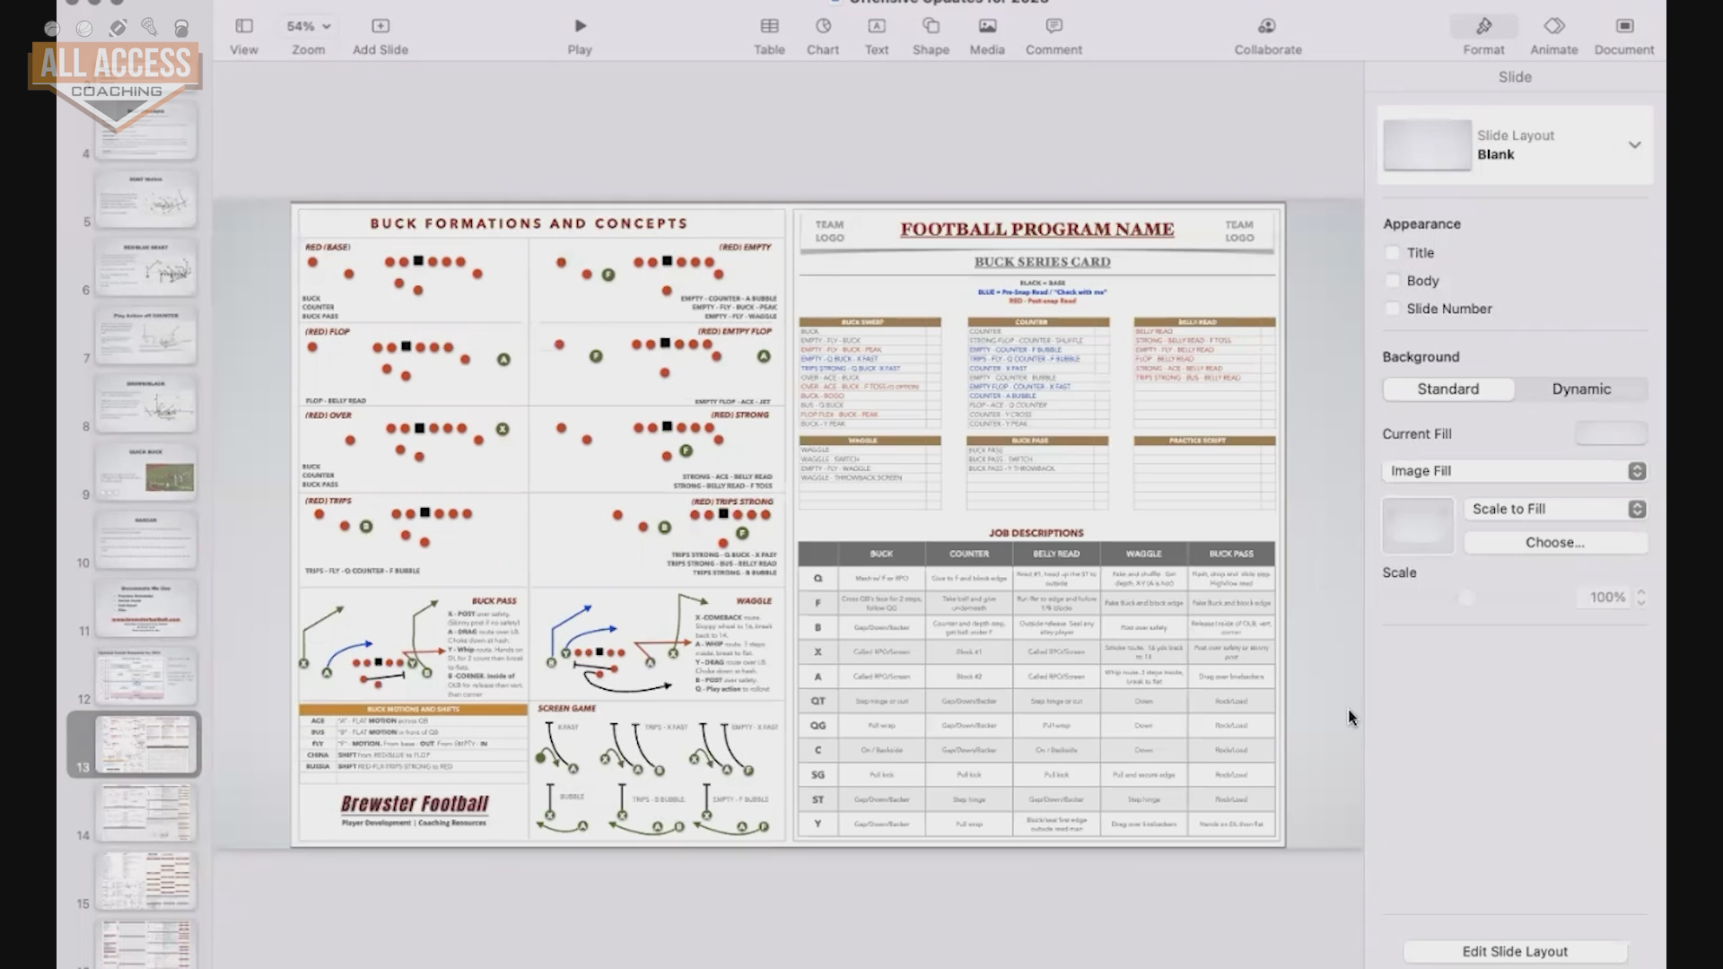Viewport: 1723px width, 969px height.
Task: Click the Edit Slide Layout button
Action: 1515,951
